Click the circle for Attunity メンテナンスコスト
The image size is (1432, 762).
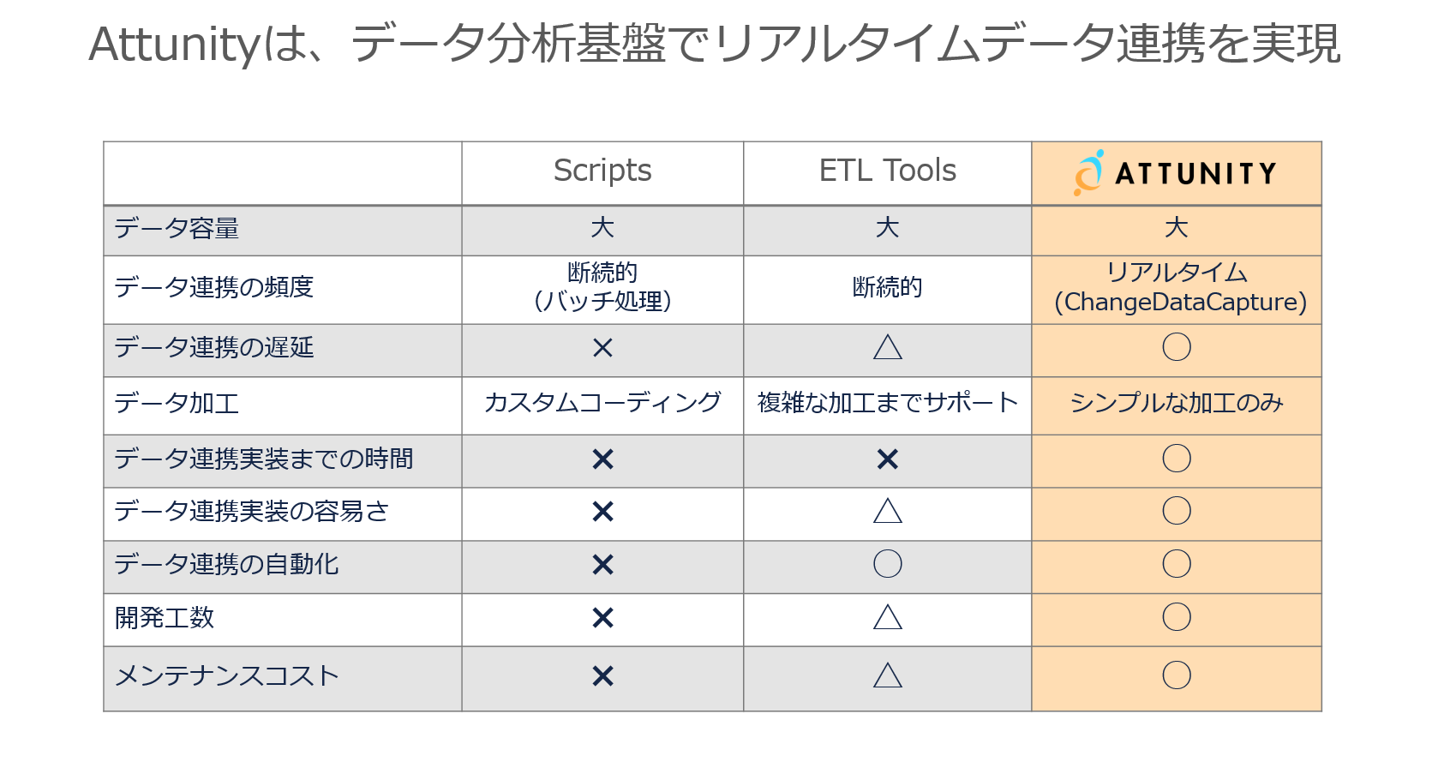(x=1177, y=675)
